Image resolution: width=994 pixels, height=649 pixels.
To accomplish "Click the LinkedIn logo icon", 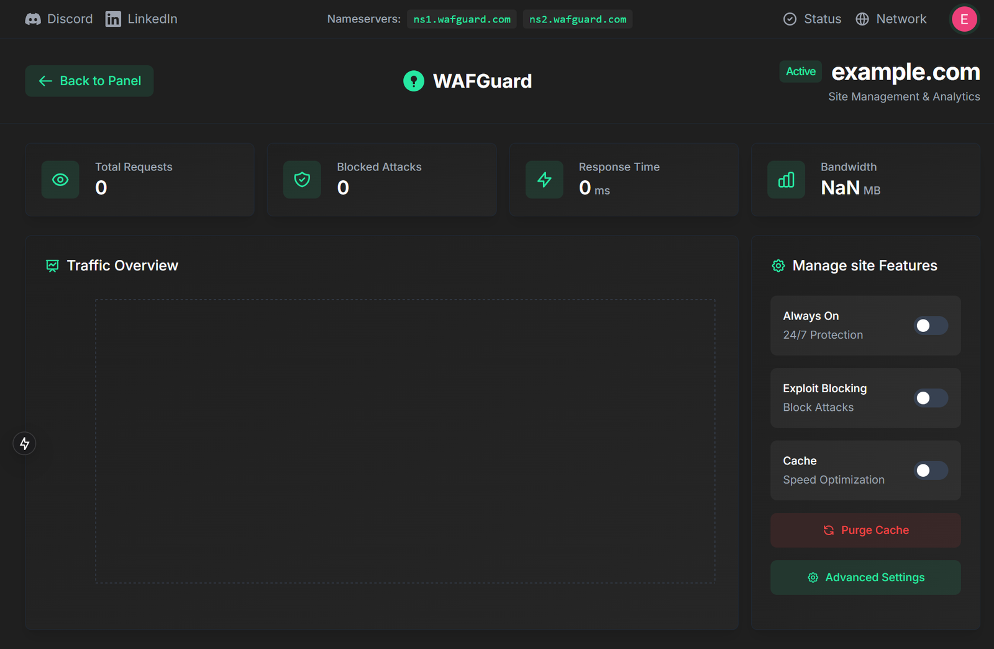I will point(113,19).
